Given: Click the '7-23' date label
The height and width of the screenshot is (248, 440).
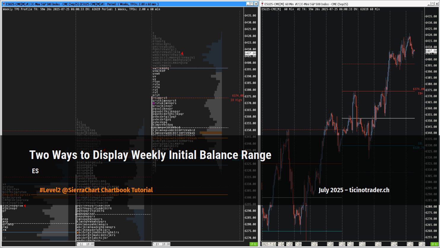Looking at the screenshot, I should point(378,244).
